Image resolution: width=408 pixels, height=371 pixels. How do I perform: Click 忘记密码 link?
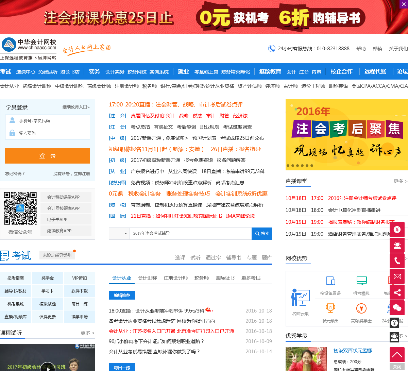coord(15,173)
